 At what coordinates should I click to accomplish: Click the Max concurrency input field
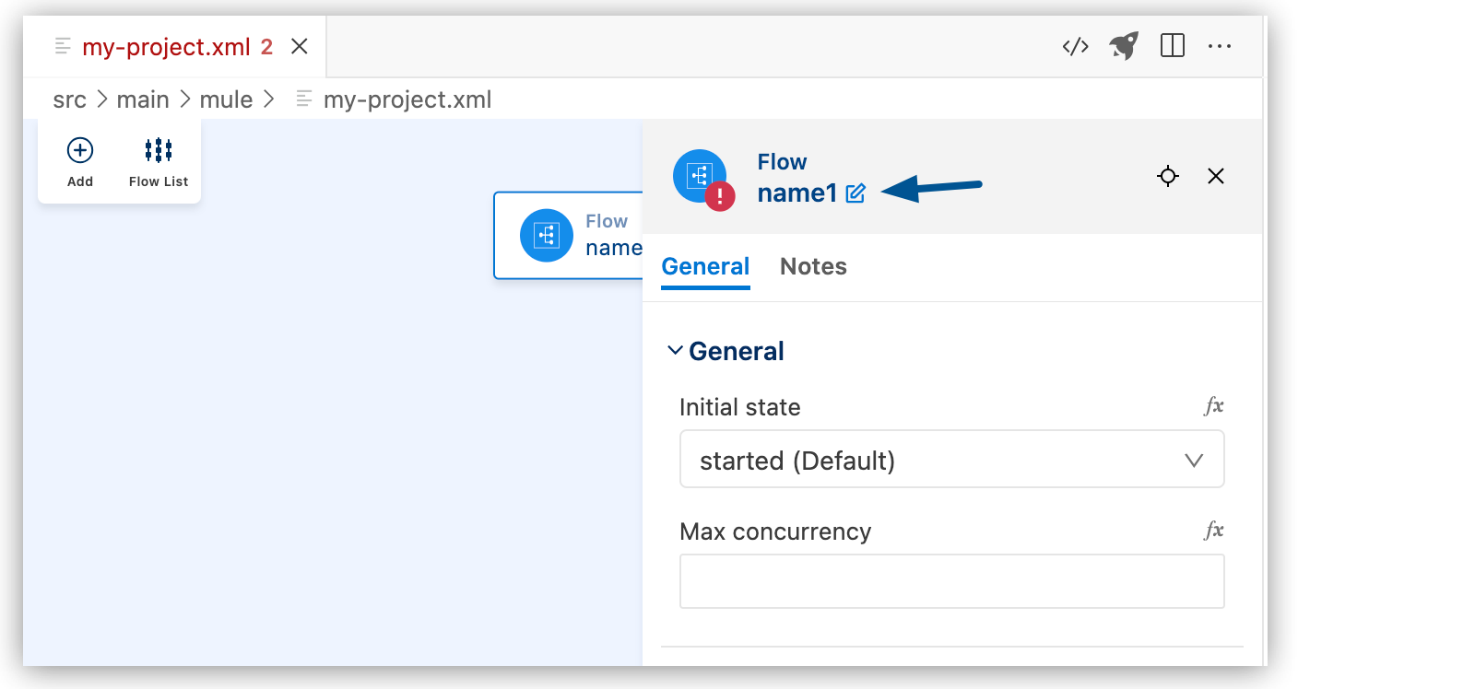point(951,581)
